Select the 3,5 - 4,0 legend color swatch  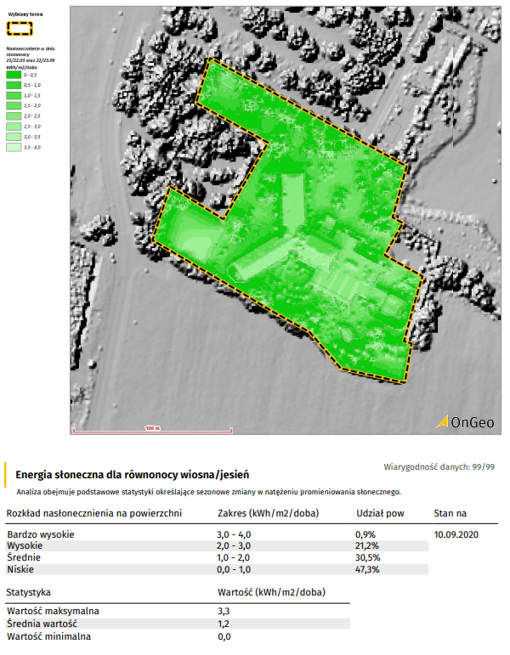(13, 147)
